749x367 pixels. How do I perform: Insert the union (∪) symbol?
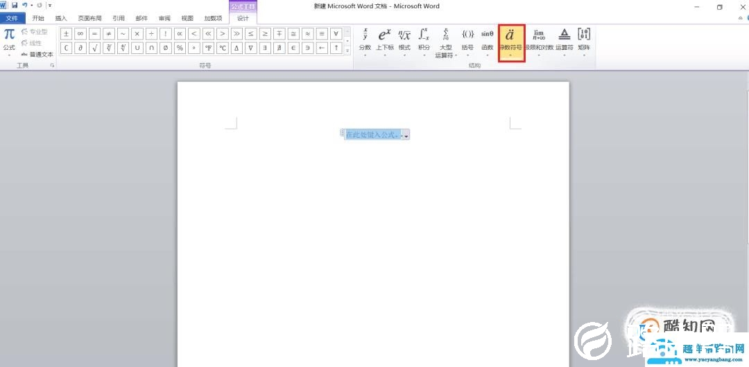click(137, 48)
